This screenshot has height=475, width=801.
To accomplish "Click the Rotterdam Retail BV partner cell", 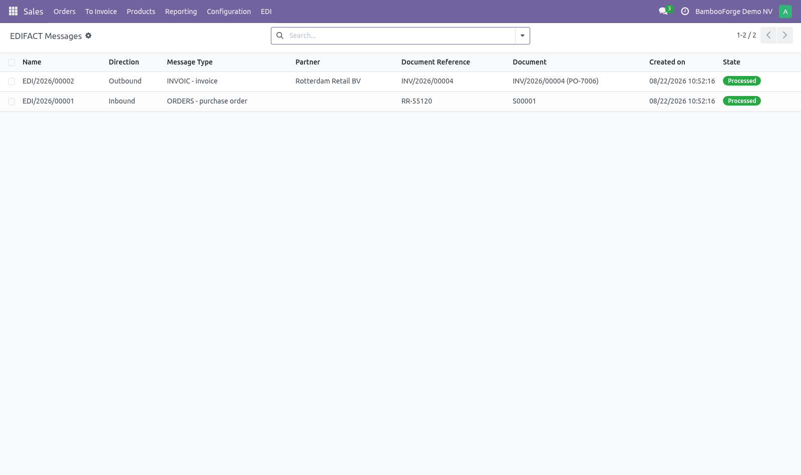I will coord(328,81).
